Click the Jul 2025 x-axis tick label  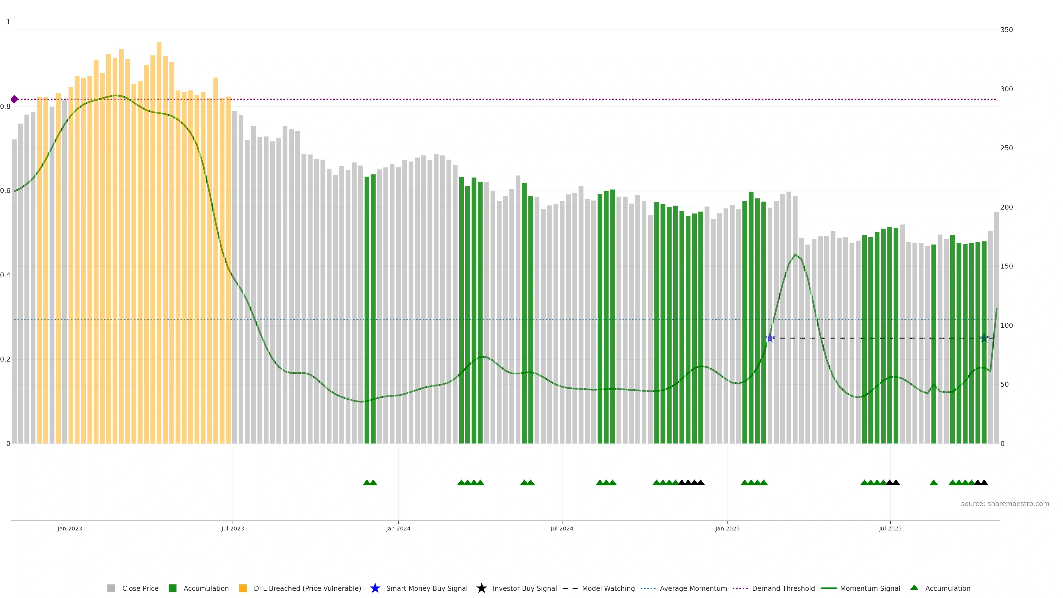[x=890, y=529]
